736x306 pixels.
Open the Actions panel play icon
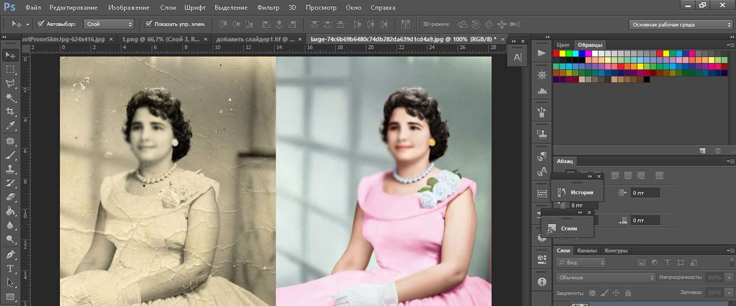pos(541,53)
